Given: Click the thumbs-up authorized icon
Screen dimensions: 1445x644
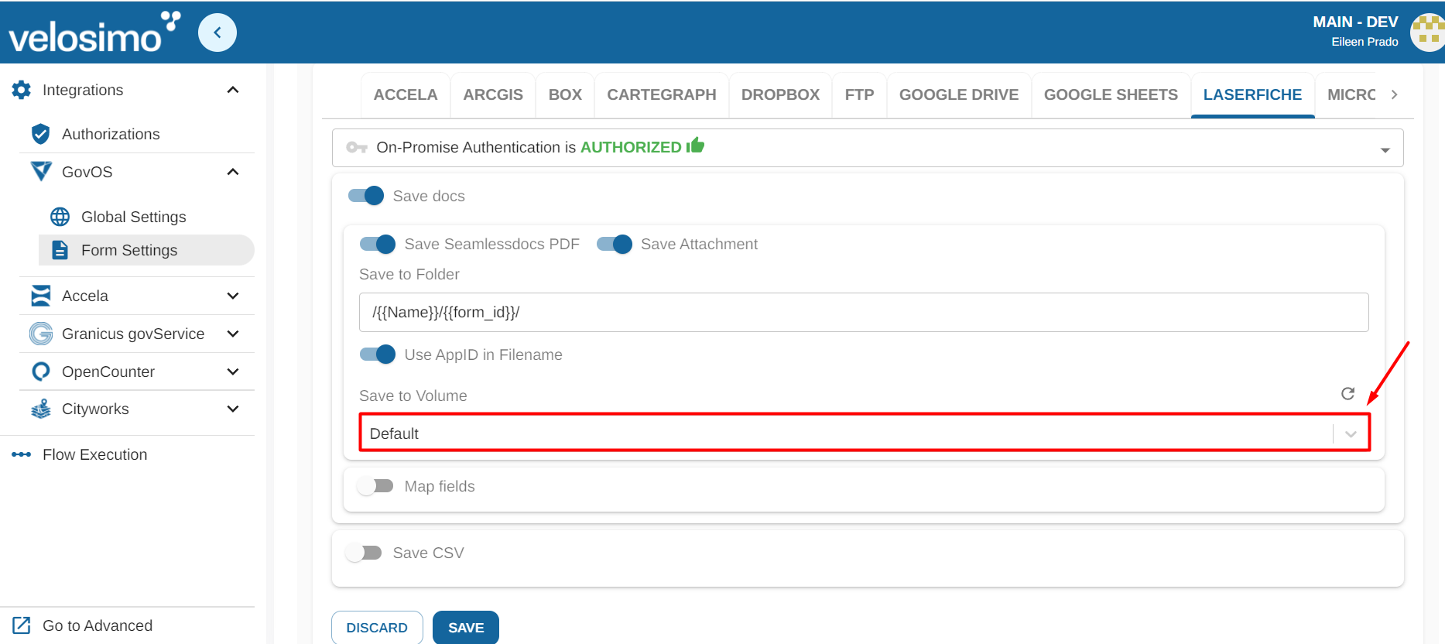Looking at the screenshot, I should (695, 146).
